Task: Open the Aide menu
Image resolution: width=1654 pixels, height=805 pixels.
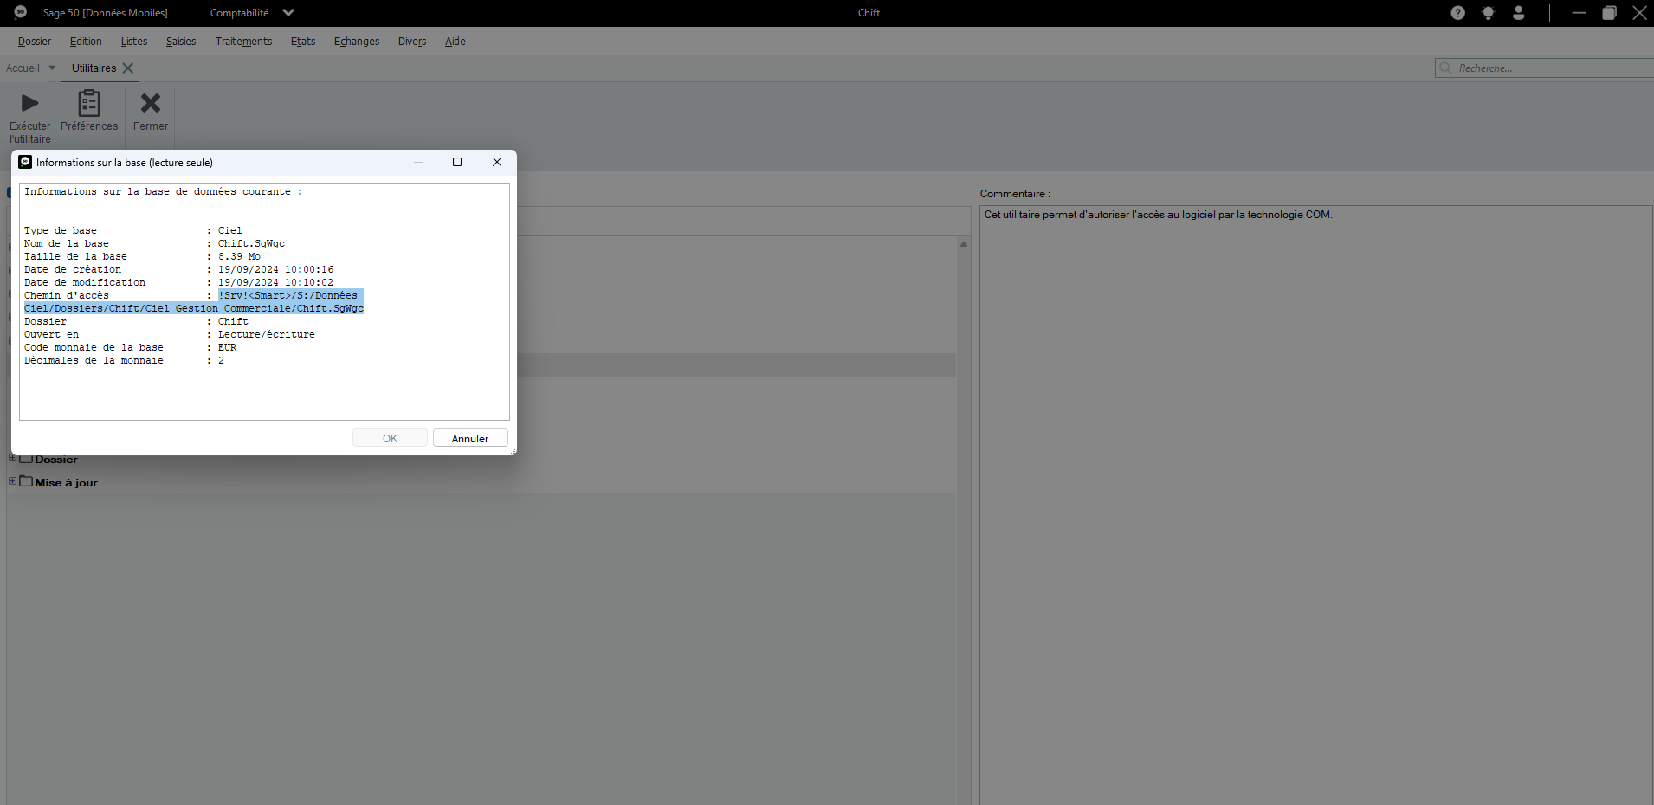Action: point(455,42)
